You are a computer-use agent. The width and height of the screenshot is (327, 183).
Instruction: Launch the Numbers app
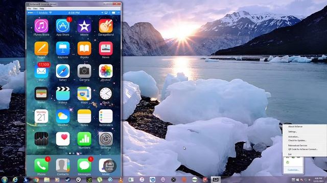[x=84, y=139]
